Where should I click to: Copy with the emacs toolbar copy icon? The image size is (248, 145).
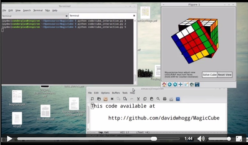pos(145,99)
